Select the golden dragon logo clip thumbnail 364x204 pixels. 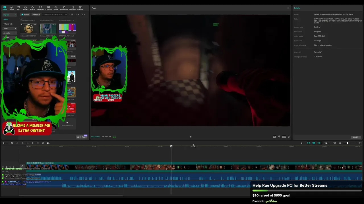28,29
